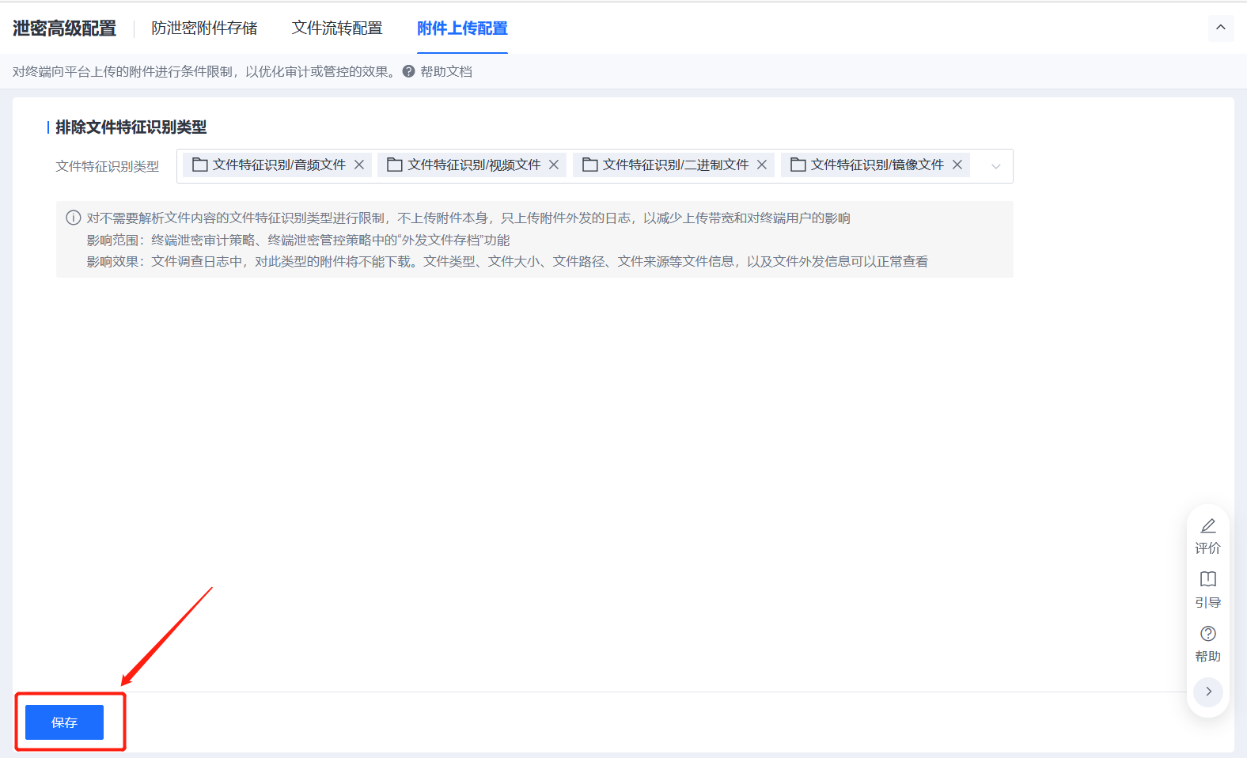Collapse the panel with top-right chevron
Screen dimensions: 1247x758
[x=1221, y=28]
